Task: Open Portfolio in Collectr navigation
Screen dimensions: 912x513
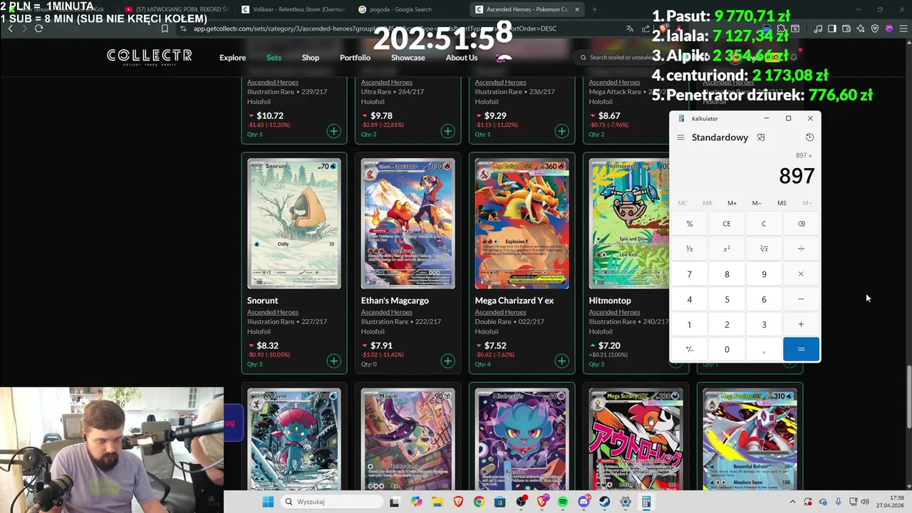Action: [x=355, y=58]
